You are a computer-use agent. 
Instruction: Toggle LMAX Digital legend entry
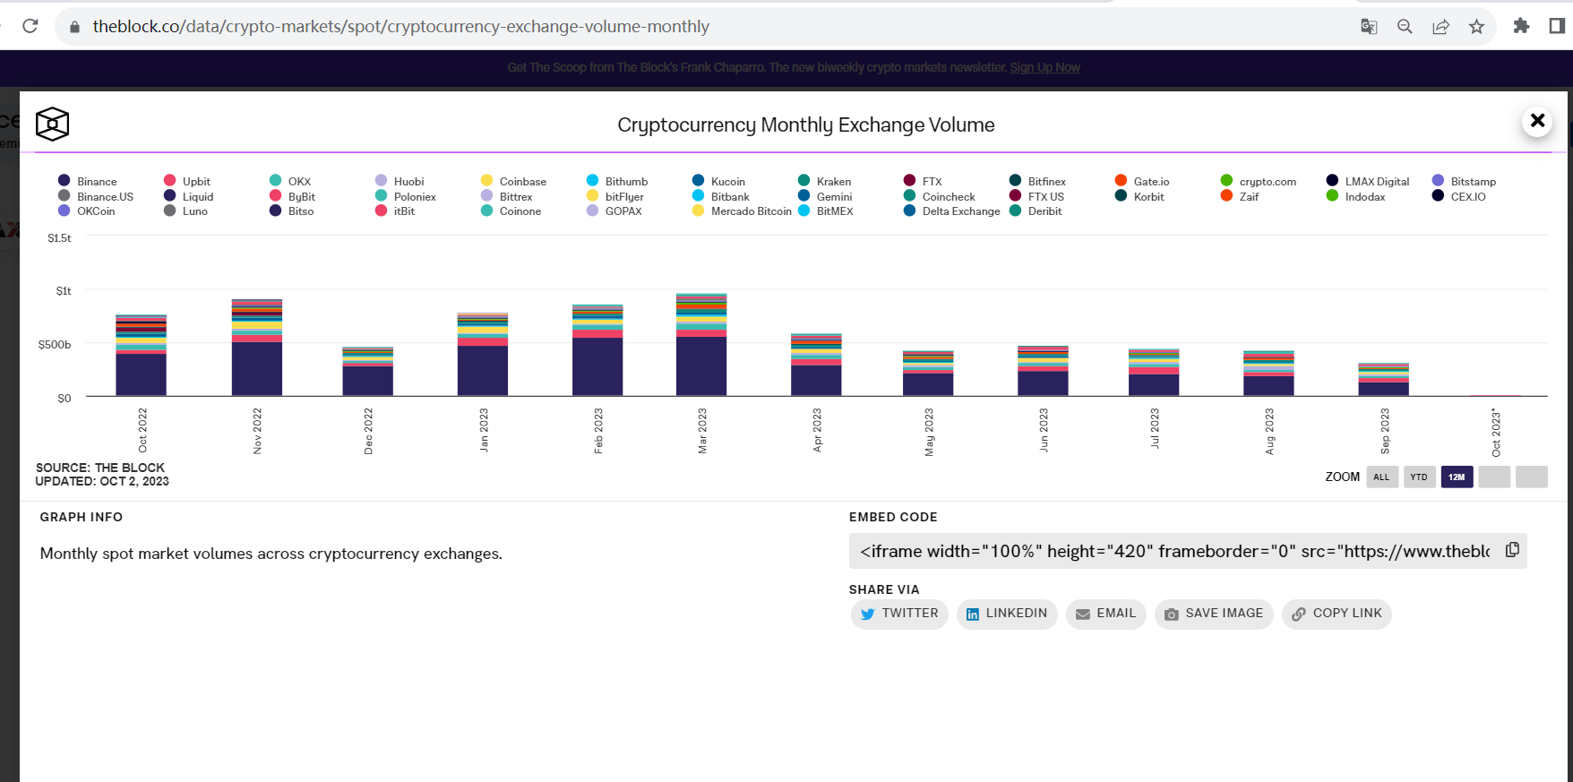1368,181
